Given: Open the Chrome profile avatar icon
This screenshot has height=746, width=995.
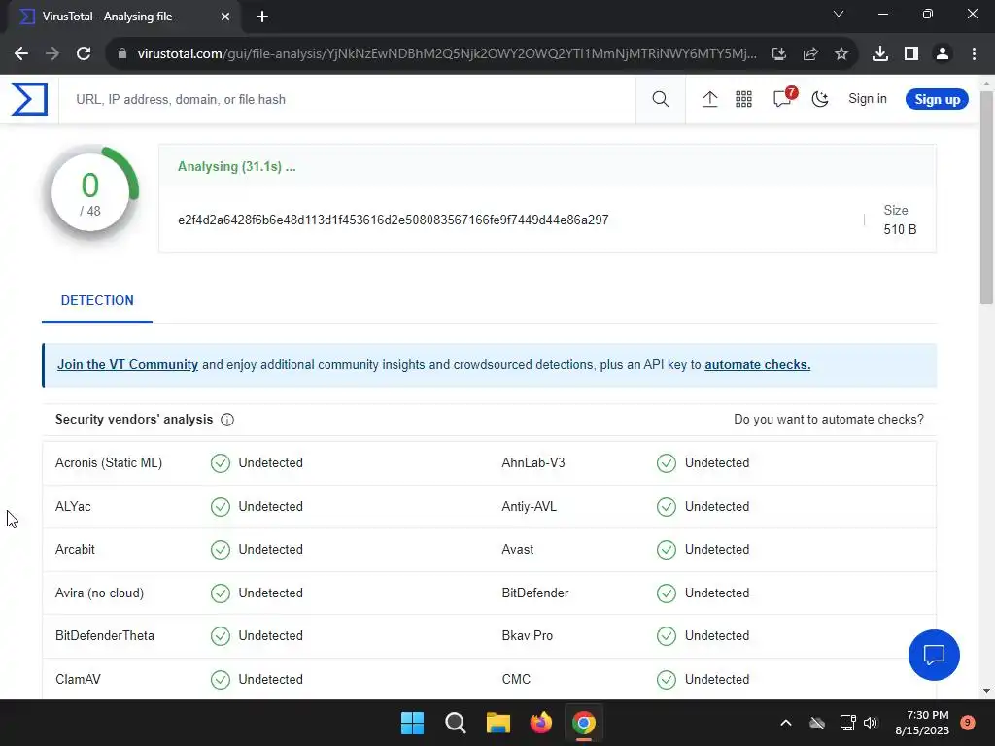Looking at the screenshot, I should 943,54.
